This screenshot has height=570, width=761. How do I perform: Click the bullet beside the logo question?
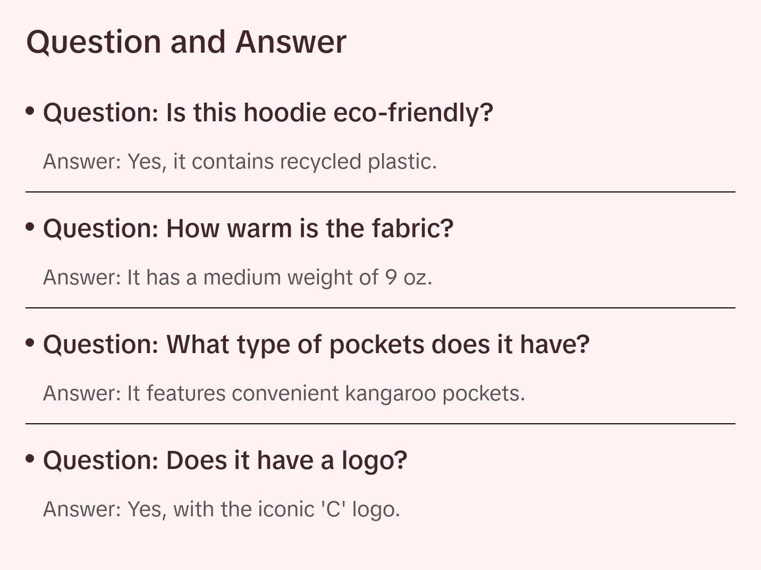coord(30,459)
